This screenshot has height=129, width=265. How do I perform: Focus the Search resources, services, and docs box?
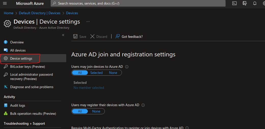pos(138,3)
